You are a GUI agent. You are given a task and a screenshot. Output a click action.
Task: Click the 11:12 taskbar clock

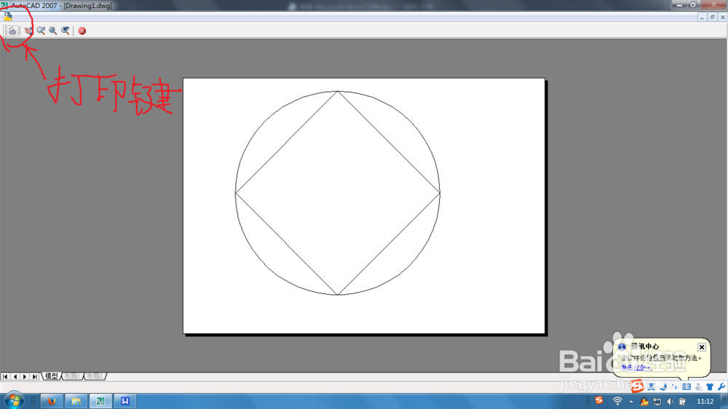(x=705, y=402)
